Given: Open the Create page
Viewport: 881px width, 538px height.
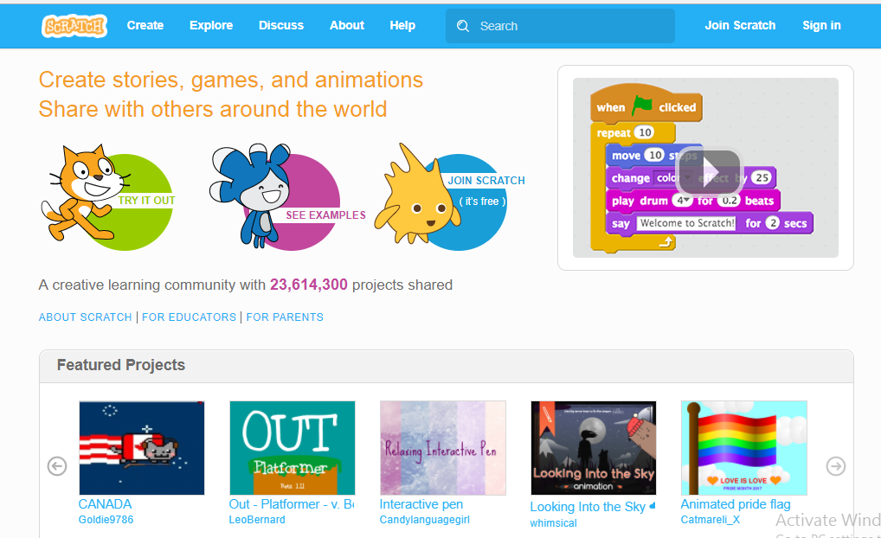Looking at the screenshot, I should 145,25.
